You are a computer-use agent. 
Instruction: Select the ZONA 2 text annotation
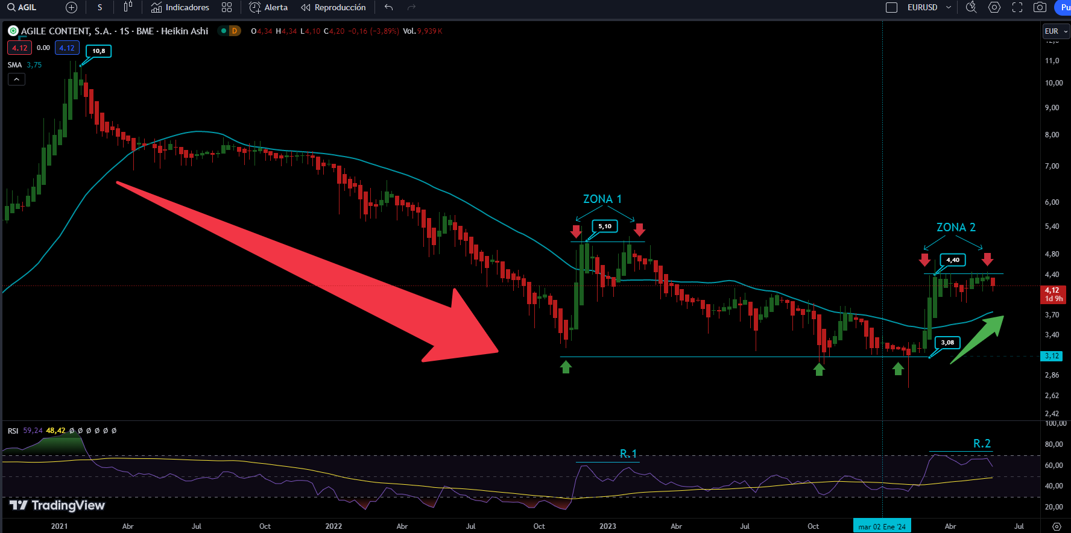pyautogui.click(x=956, y=227)
